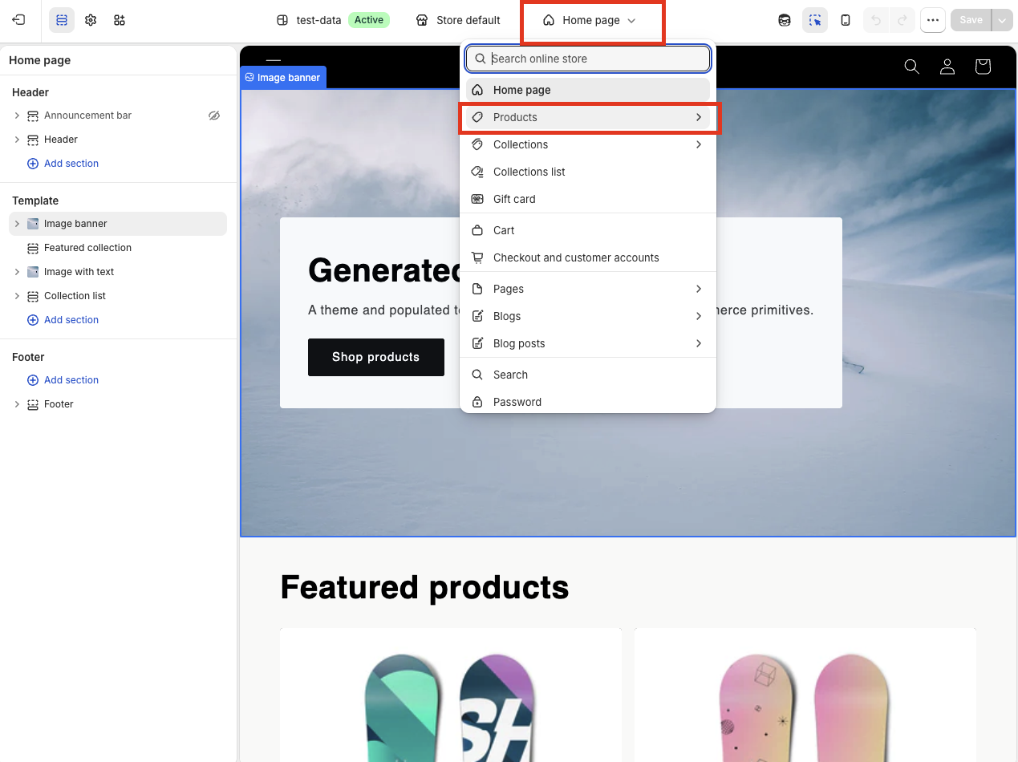Click Add section under Template group

coord(63,320)
